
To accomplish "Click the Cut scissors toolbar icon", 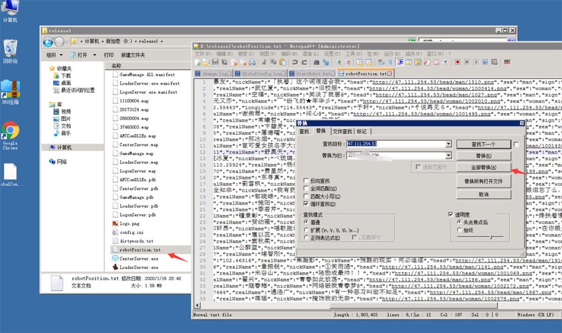I will pyautogui.click(x=264, y=62).
